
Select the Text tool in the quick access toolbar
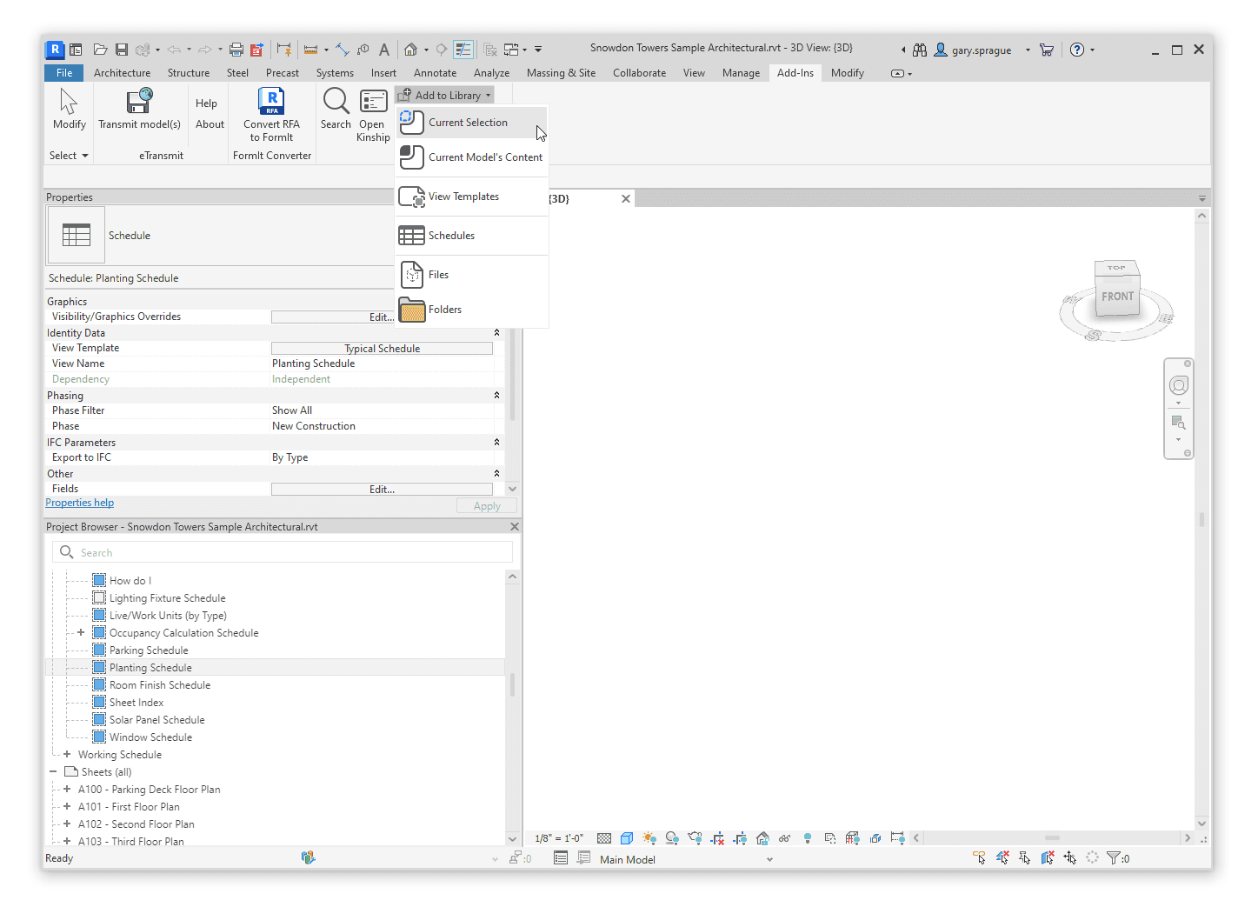(x=383, y=50)
